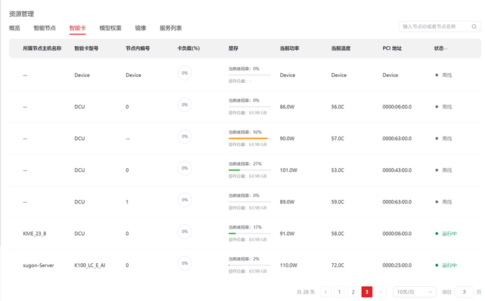Viewport: 485px width, 301px height.
Task: Click the K100_LC_E_AI card model
Action: pyautogui.click(x=90, y=265)
